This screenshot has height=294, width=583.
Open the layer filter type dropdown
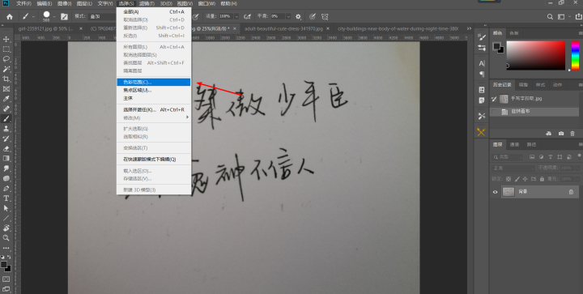507,157
